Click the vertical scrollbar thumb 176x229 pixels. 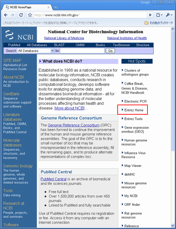[x=172, y=91]
